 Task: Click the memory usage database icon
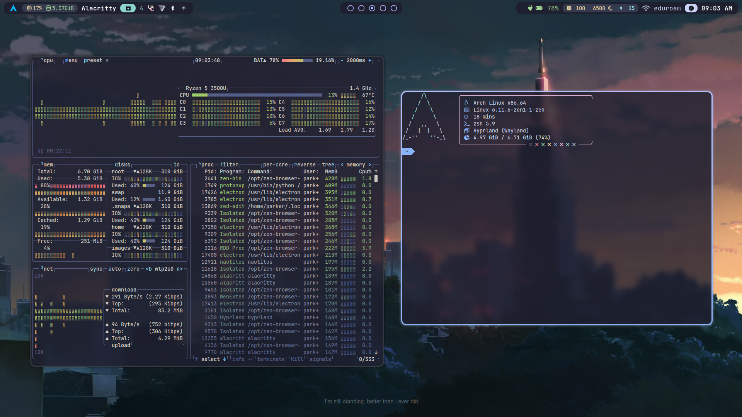tap(48, 8)
